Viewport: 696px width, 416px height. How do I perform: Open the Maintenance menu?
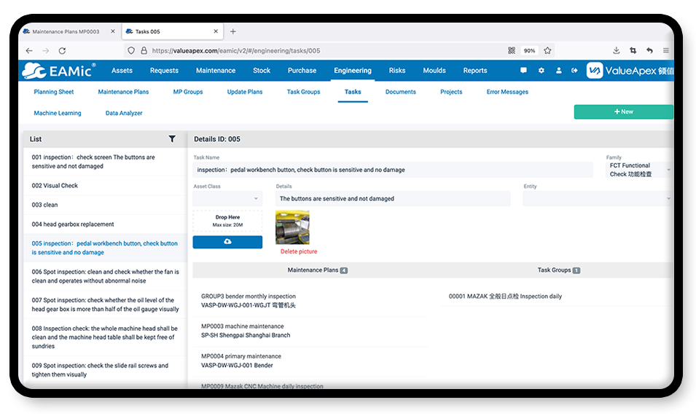pyautogui.click(x=216, y=71)
